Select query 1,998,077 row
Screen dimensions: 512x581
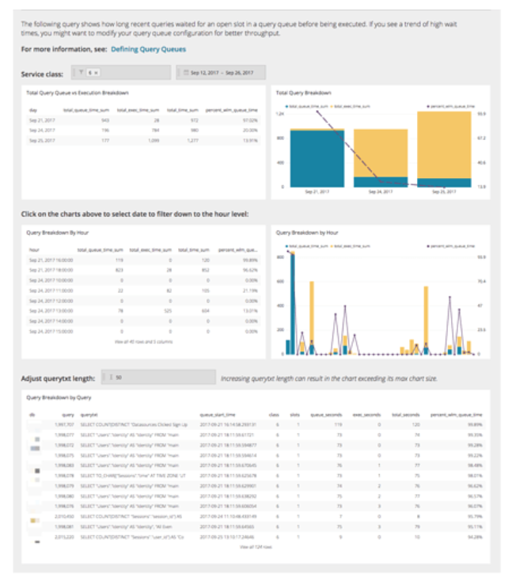click(256, 435)
